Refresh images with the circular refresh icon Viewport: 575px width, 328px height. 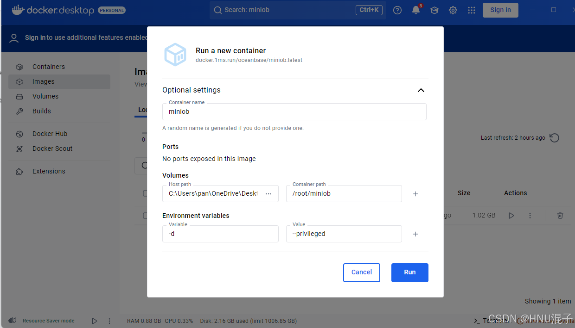pyautogui.click(x=554, y=137)
